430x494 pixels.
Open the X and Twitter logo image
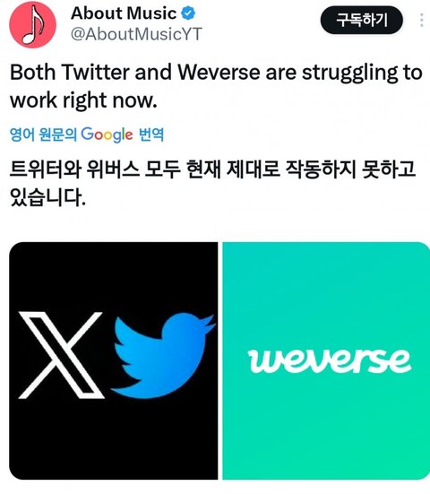point(114,360)
